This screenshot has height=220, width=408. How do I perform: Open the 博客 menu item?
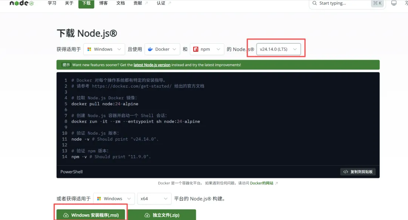[103, 3]
